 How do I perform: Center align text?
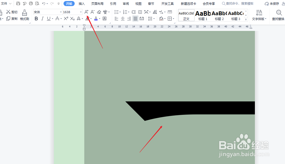123,19
